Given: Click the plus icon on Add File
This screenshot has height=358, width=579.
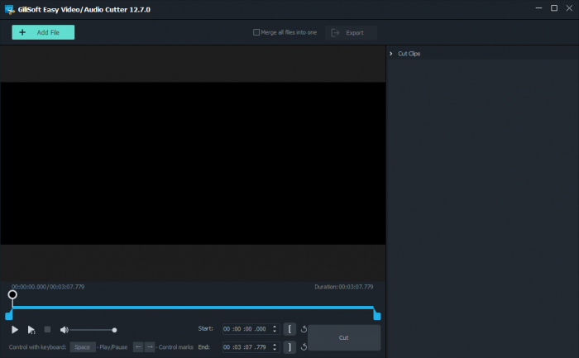Looking at the screenshot, I should tap(22, 32).
